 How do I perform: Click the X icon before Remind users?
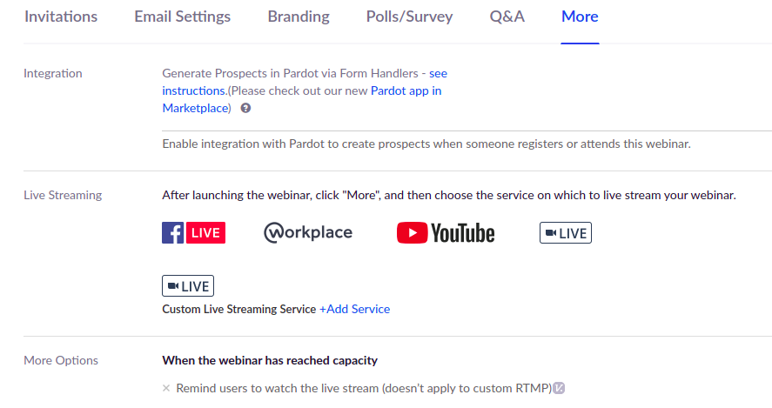coord(166,388)
